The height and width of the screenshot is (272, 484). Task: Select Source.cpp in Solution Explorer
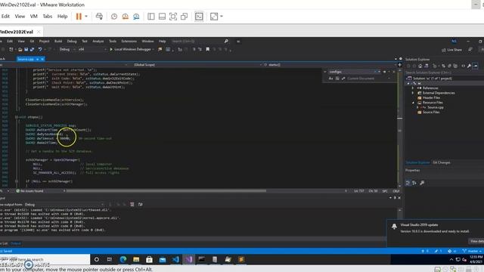coord(436,107)
